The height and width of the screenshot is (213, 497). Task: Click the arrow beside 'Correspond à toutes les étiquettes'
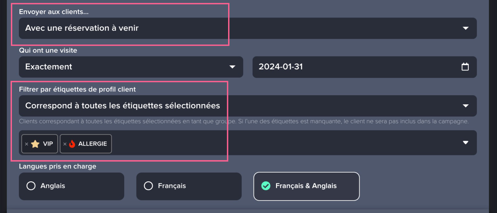[466, 106]
